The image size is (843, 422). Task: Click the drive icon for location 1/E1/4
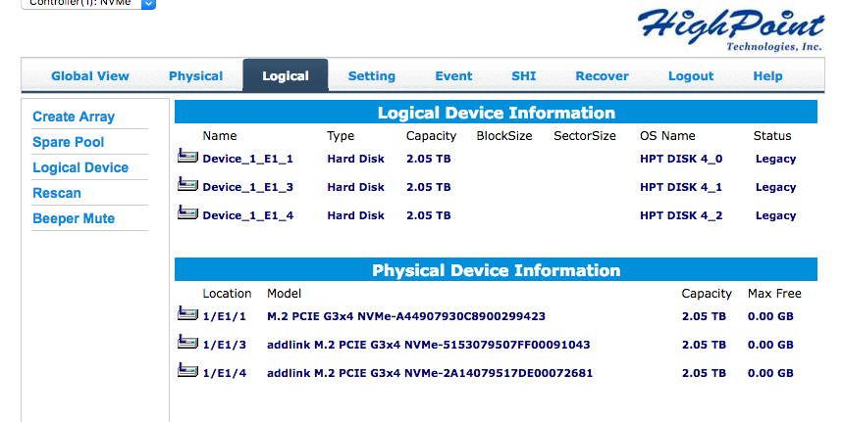187,370
